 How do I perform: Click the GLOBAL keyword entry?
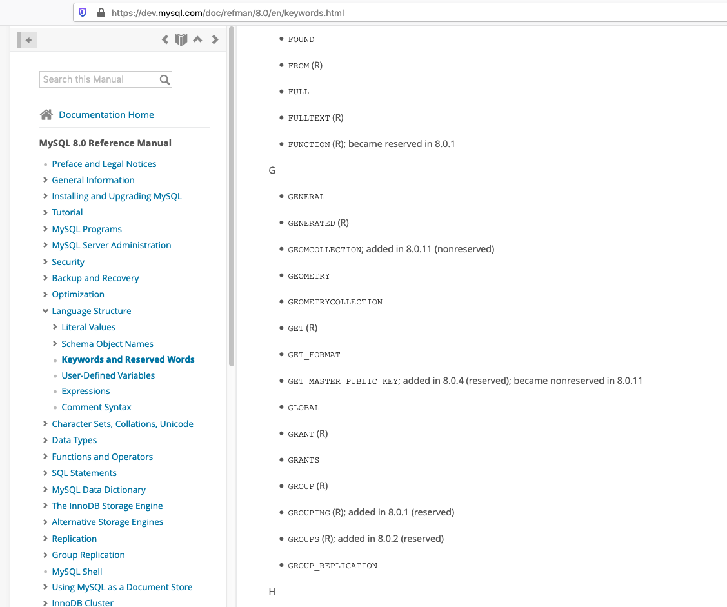304,408
